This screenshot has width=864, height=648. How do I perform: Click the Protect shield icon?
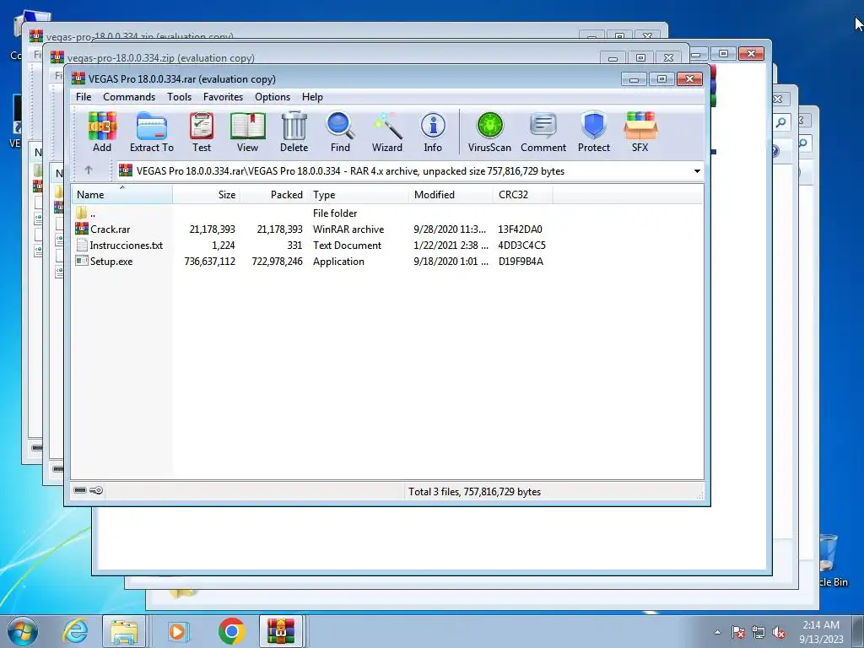point(593,132)
